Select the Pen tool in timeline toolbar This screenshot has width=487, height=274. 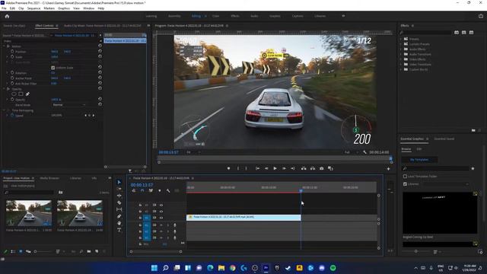click(119, 216)
